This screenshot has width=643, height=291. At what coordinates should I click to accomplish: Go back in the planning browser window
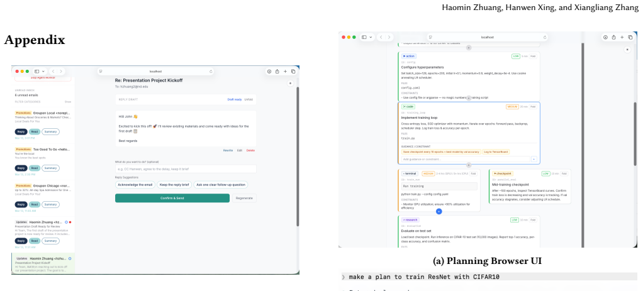tap(381, 37)
